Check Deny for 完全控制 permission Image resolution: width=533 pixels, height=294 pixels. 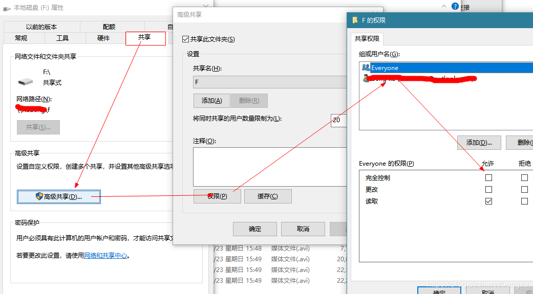[x=524, y=177]
